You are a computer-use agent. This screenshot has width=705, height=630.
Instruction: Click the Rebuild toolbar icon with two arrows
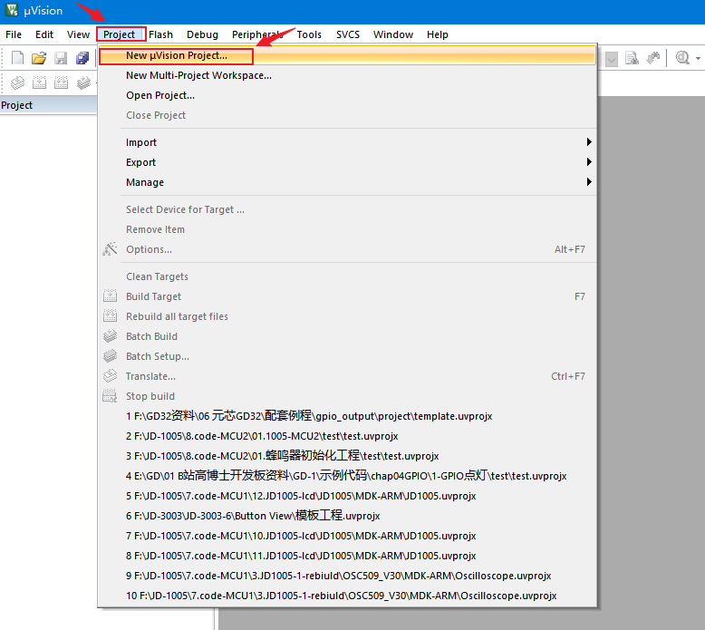[61, 82]
